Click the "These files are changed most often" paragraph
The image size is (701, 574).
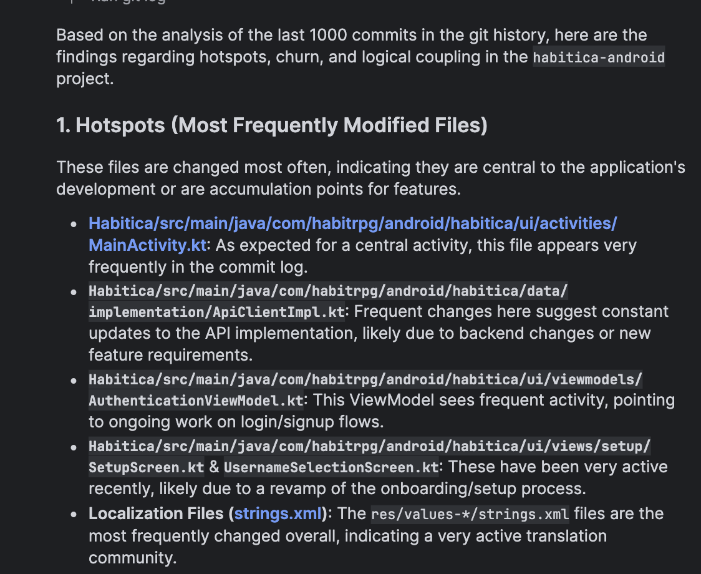[x=370, y=178]
